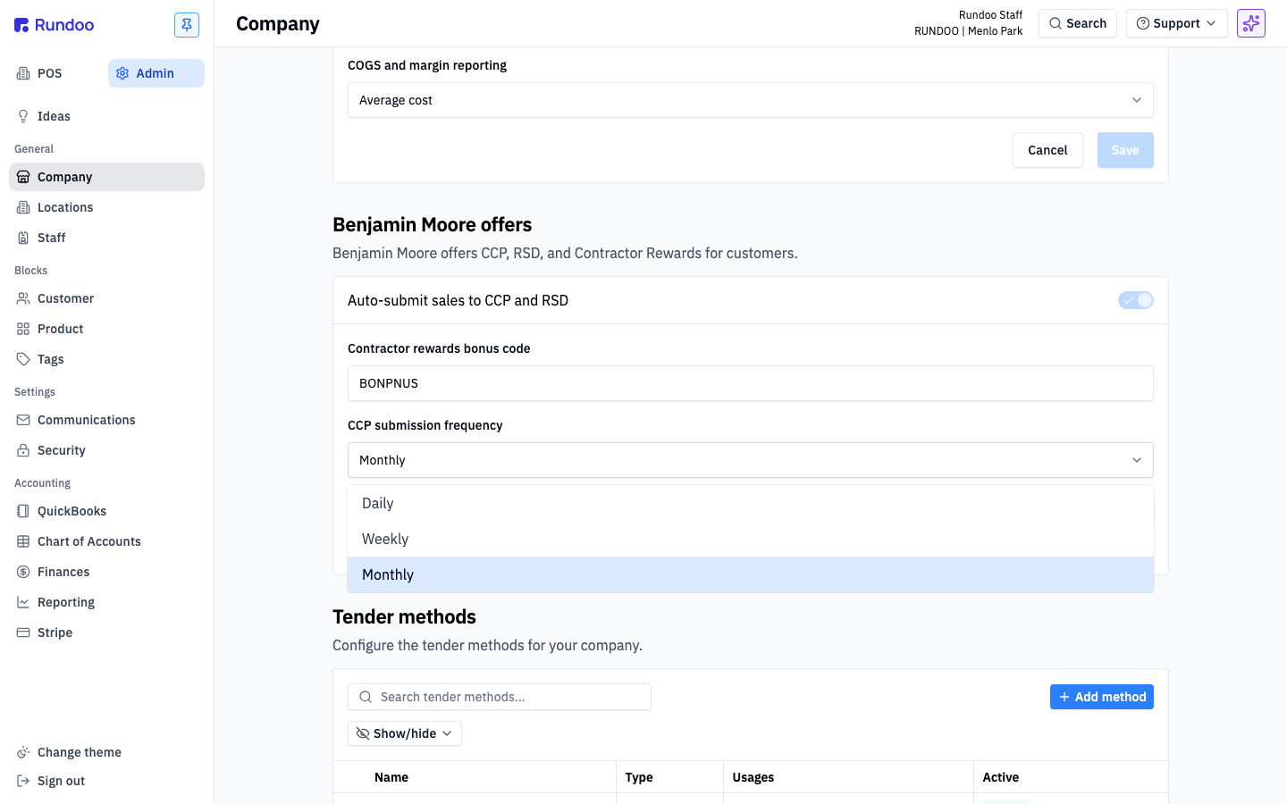Focus the Search tender methods field
Image resolution: width=1287 pixels, height=804 pixels.
[499, 697]
